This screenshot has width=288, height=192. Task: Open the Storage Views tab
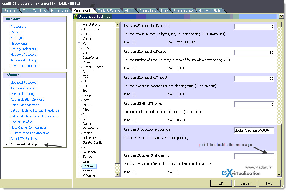(183, 11)
